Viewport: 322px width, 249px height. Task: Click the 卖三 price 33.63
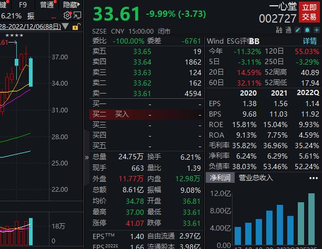[x=142, y=72]
